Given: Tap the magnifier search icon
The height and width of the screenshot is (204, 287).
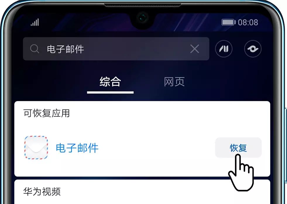Looking at the screenshot, I should pos(35,49).
